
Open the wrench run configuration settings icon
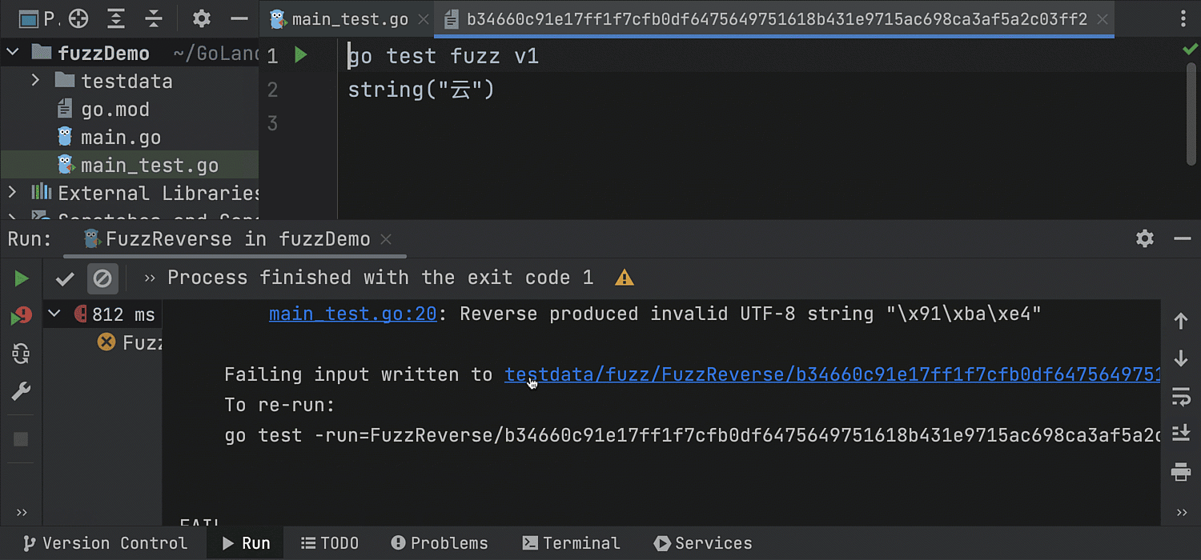click(x=22, y=391)
